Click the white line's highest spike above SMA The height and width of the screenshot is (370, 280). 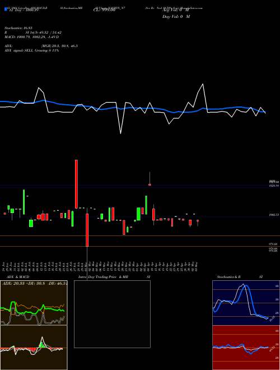point(203,84)
